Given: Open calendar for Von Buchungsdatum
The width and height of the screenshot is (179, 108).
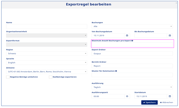Looking at the screenshot, I should click(127, 36).
